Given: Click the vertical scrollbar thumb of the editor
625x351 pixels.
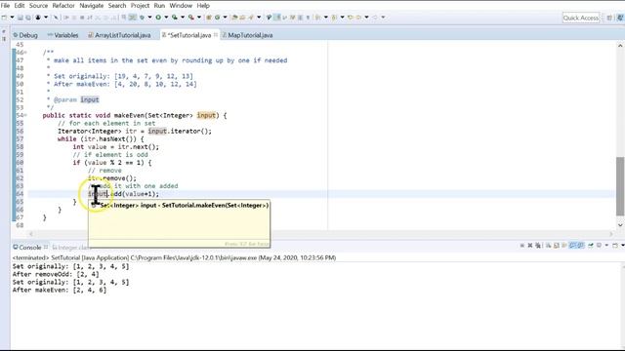Looking at the screenshot, I should (620, 186).
